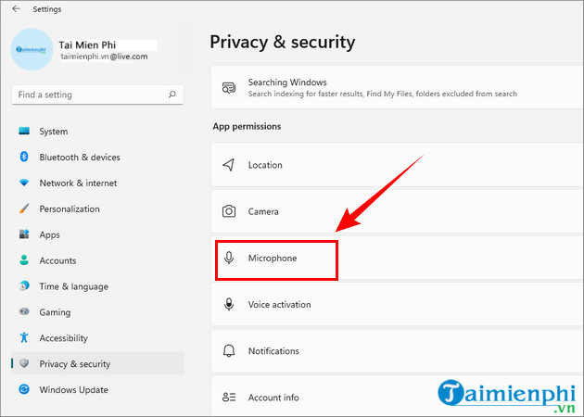Click the Camera icon under App permissions
This screenshot has width=584, height=417.
tap(229, 211)
